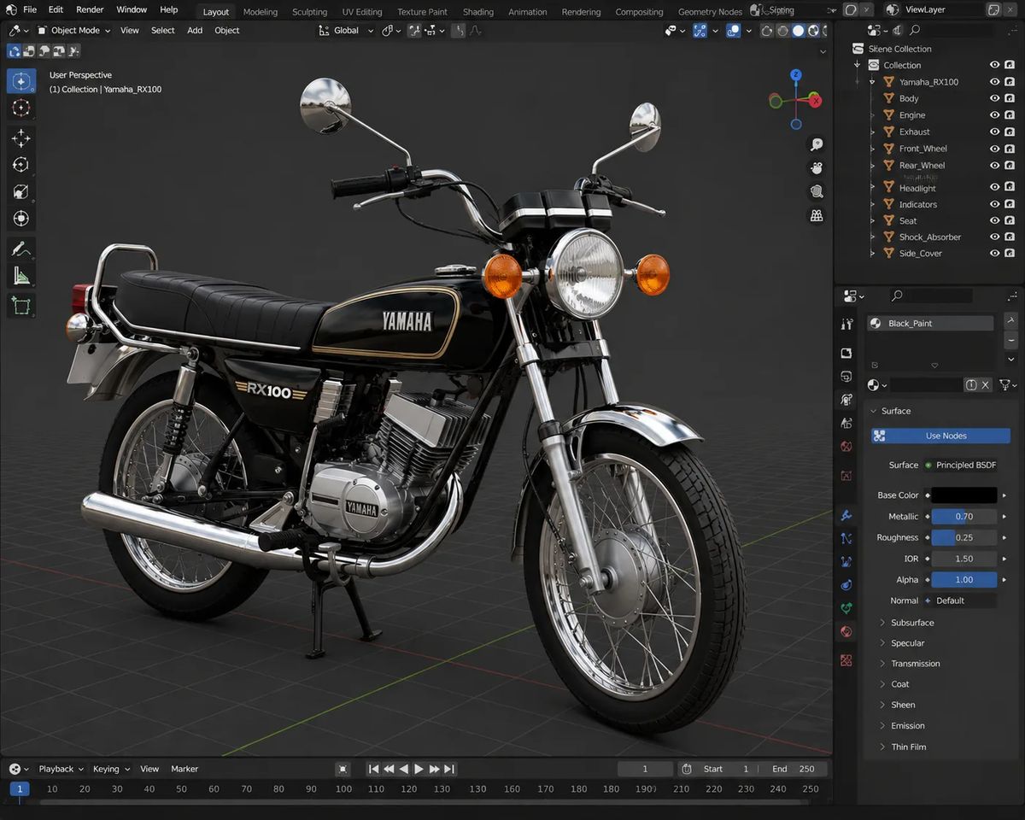Toggle camera view icon in viewport
Screen dimensions: 1025x820
pos(817,192)
